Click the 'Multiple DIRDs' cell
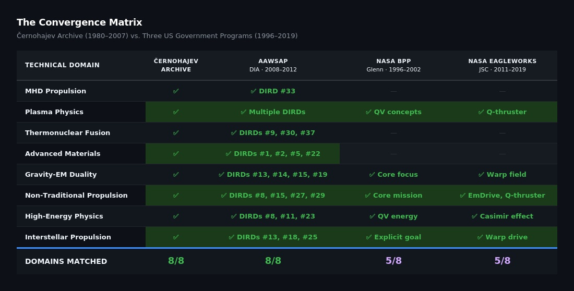This screenshot has width=574, height=291. 273,112
